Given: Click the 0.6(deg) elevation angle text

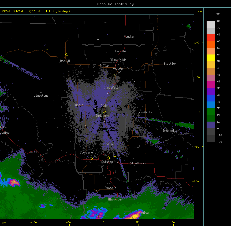Looking at the screenshot, I should [x=62, y=11].
